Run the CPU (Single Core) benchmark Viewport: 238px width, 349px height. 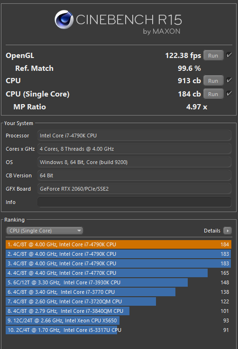(x=213, y=94)
